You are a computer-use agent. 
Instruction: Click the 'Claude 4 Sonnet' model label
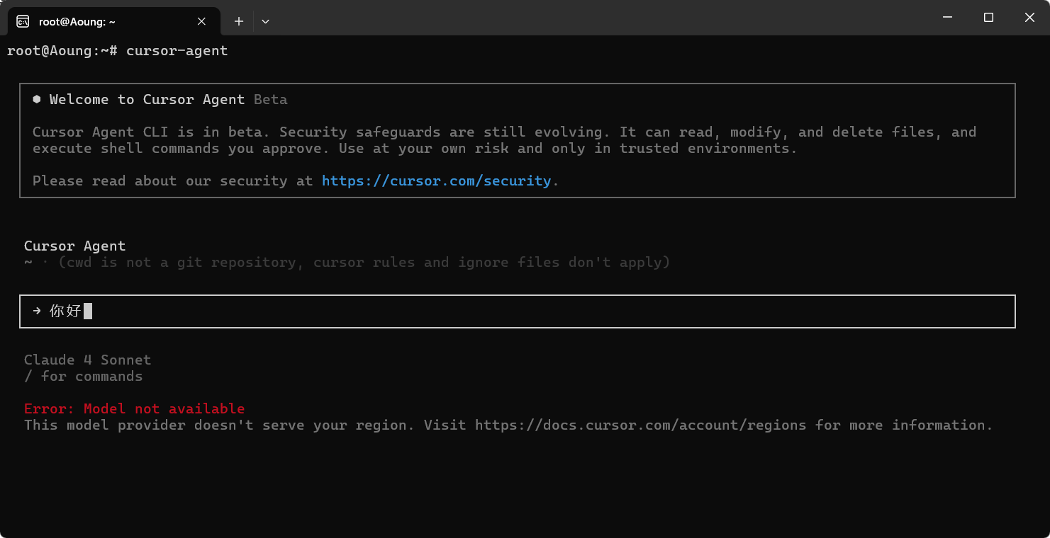point(87,360)
